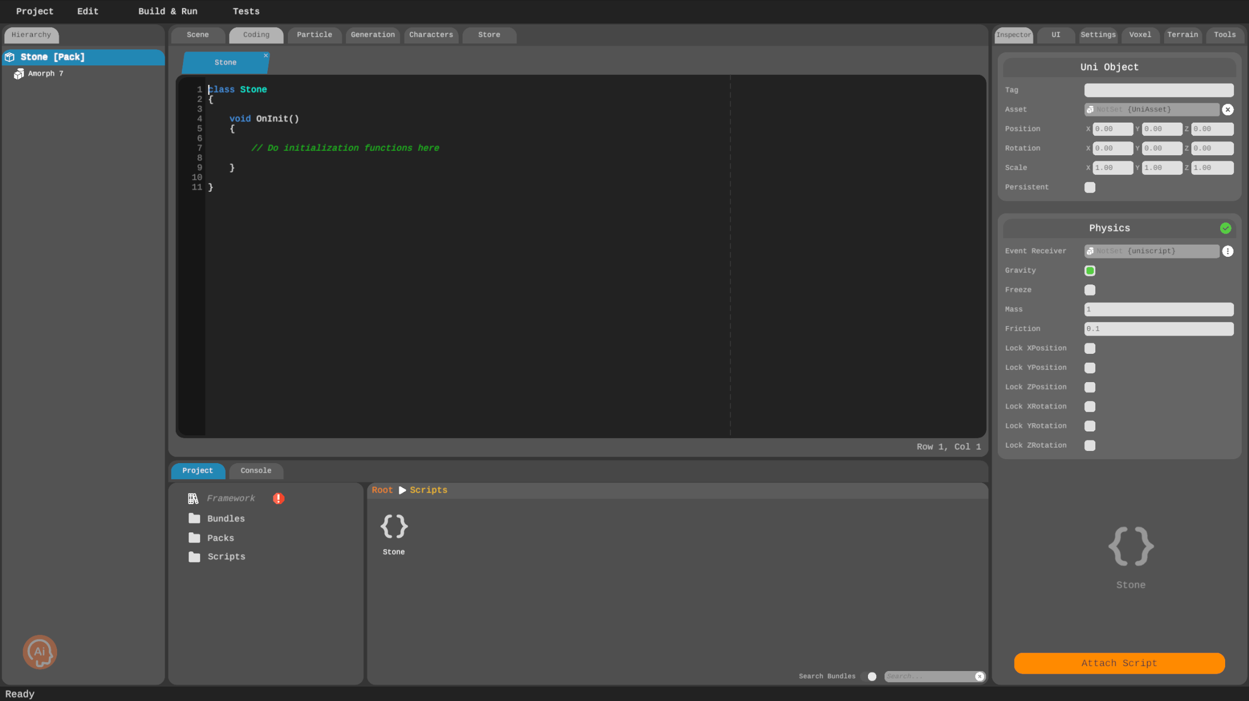Enable the Persistent checkbox
This screenshot has height=701, width=1249.
click(1089, 187)
